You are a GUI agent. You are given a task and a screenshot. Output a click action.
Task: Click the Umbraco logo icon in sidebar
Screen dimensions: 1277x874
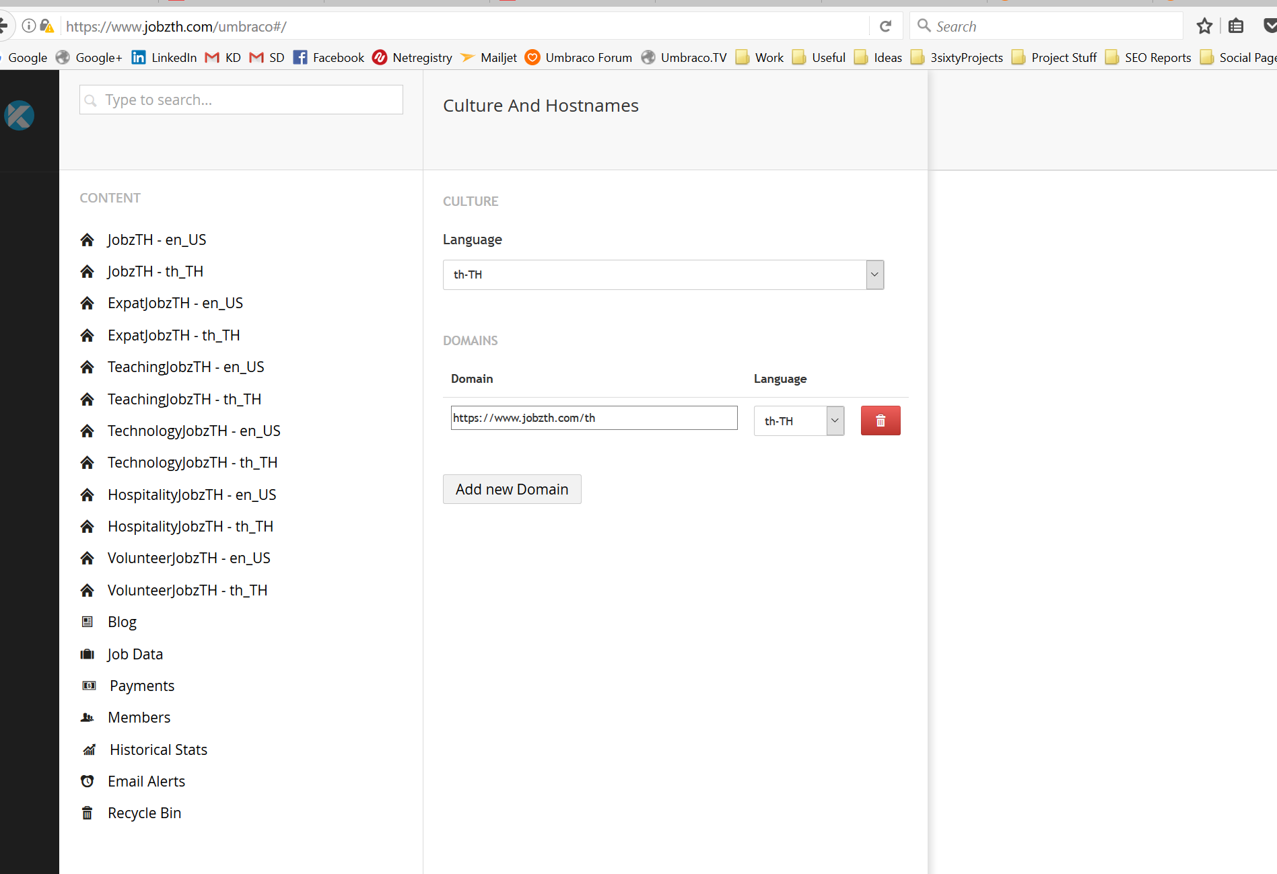pos(20,115)
